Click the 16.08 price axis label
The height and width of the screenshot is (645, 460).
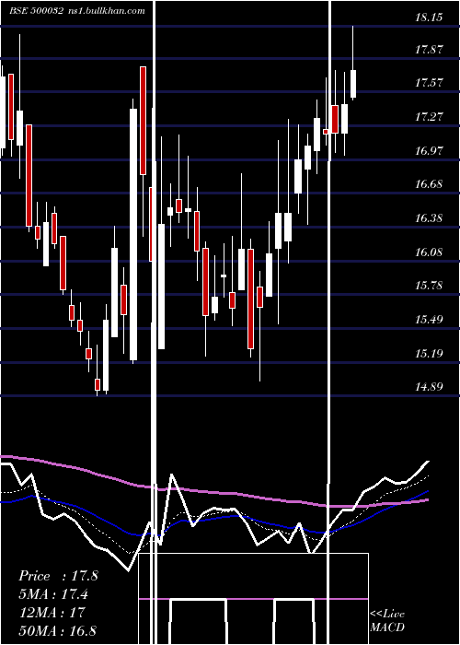point(429,252)
